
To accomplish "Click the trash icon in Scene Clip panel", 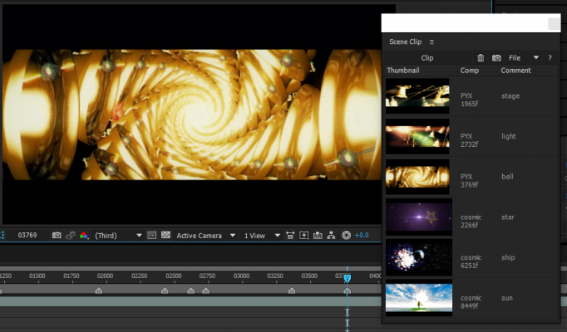I will coord(481,58).
